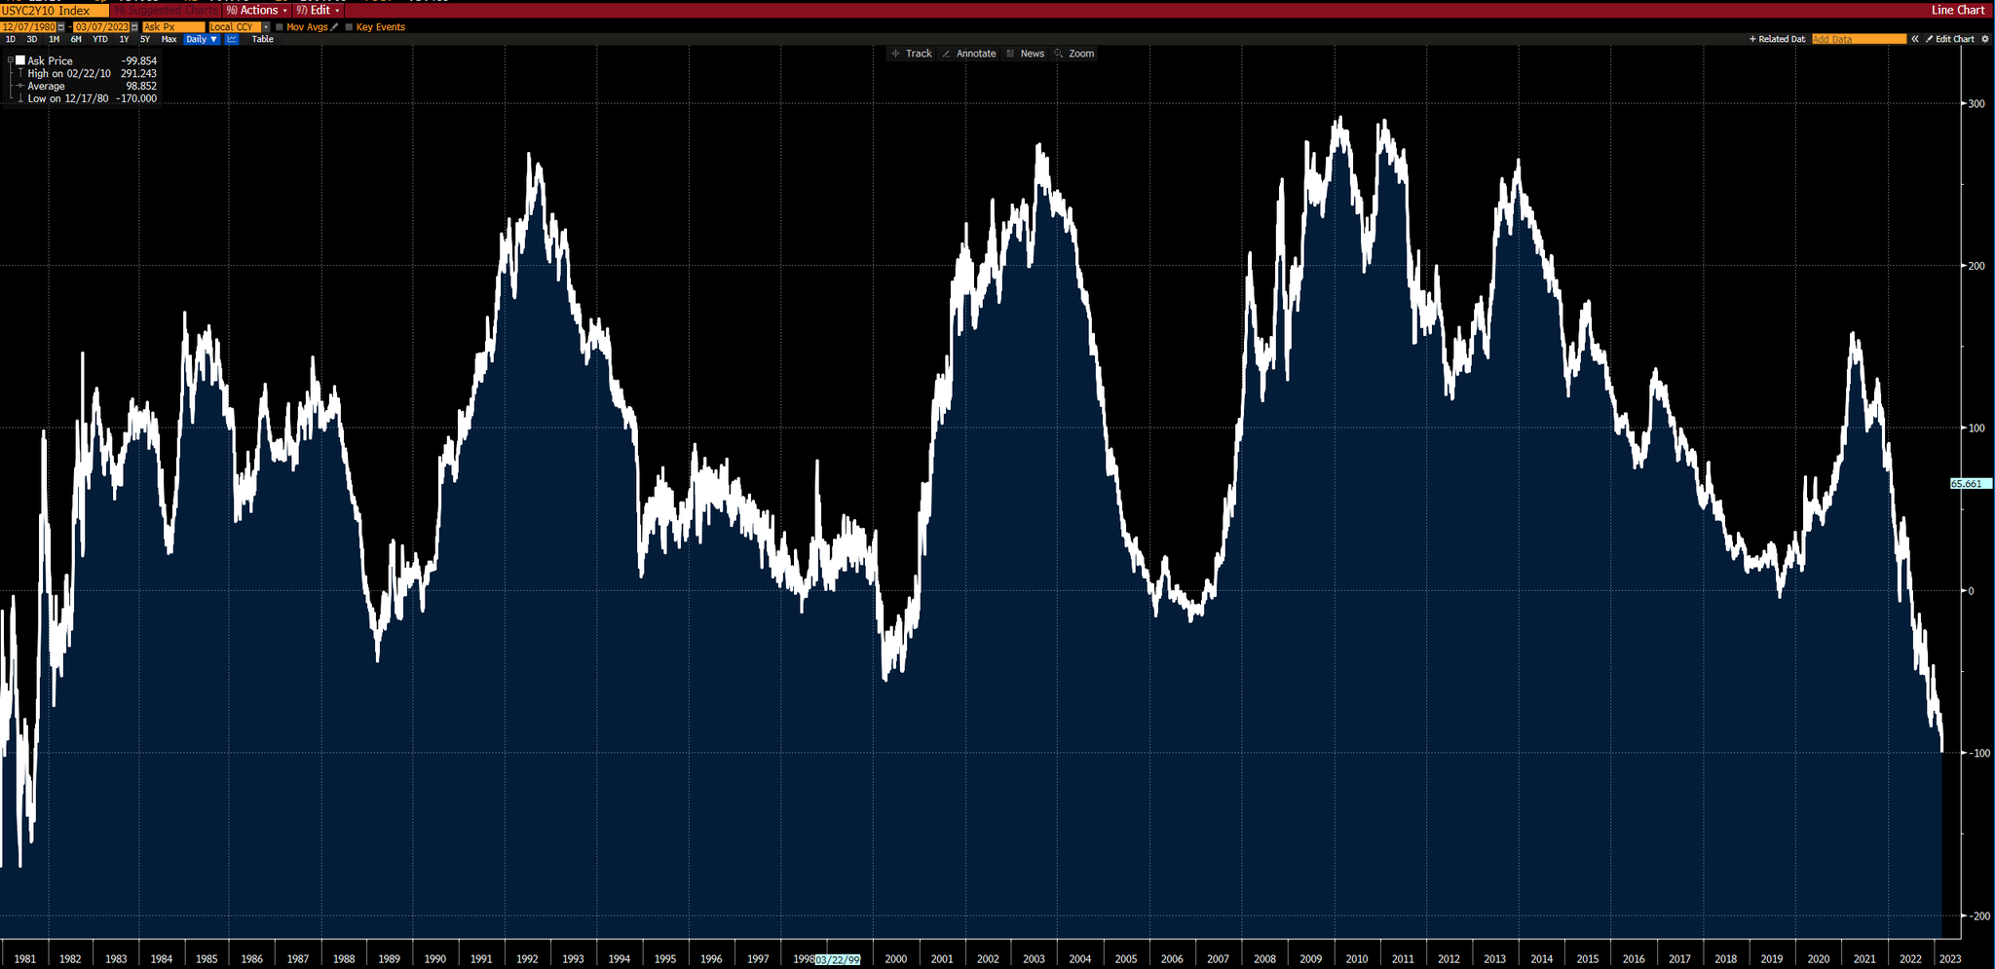Enable the Key Events checkbox
The image size is (1995, 969).
[349, 26]
